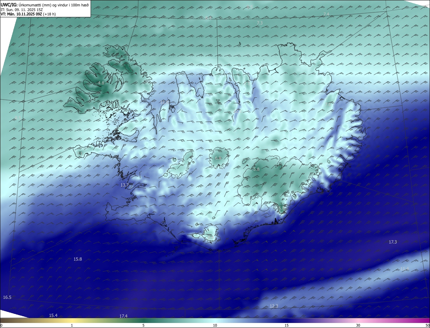Click the 11.4 value label
This screenshot has width=430, height=328.
[404, 269]
